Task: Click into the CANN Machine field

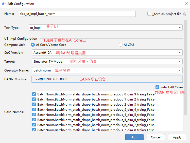Action: (x=107, y=79)
